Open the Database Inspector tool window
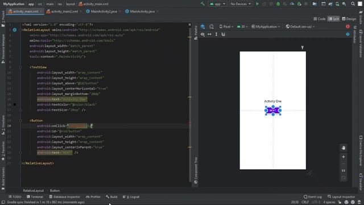 (64, 197)
